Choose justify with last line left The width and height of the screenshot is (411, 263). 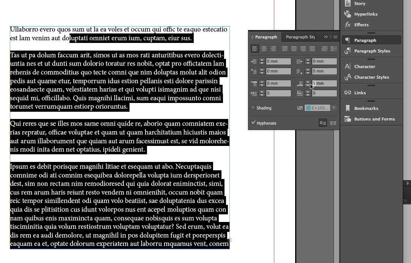coord(285,48)
